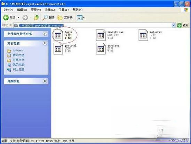Collapse the Other Places panel
191x144 pixels.
click(x=45, y=43)
